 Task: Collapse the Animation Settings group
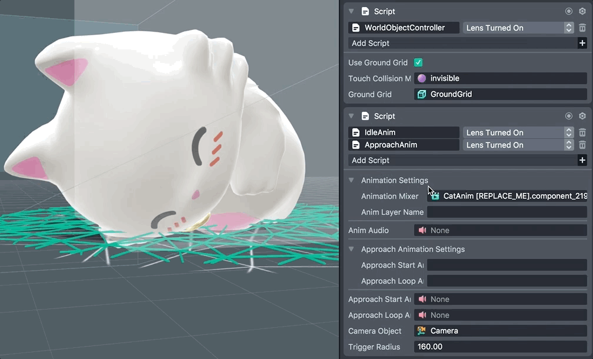tap(351, 180)
